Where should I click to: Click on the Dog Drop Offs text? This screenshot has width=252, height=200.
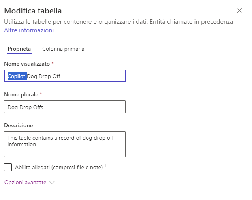pos(25,107)
